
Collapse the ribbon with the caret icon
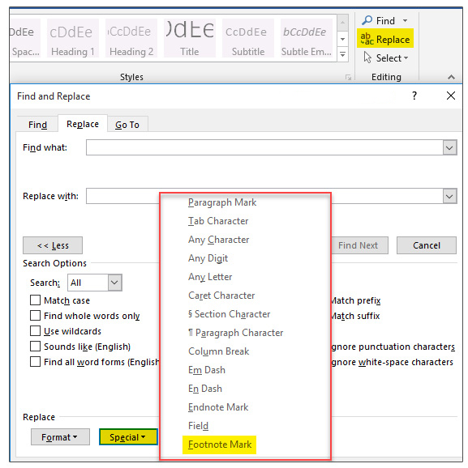click(x=451, y=77)
